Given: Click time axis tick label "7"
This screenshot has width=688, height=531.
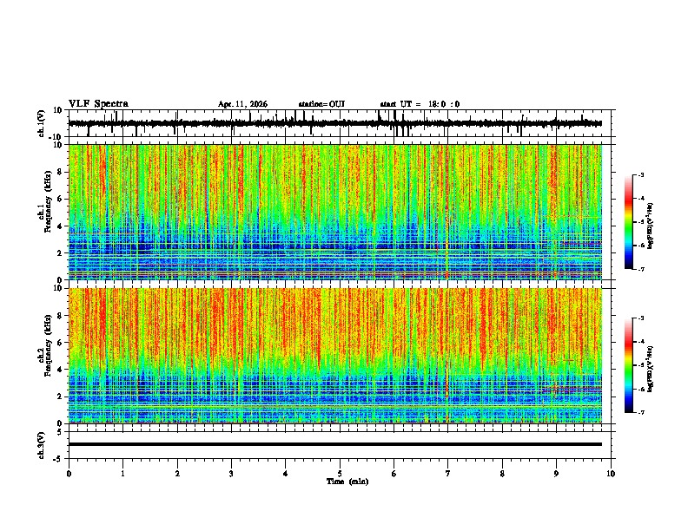Looking at the screenshot, I should (x=448, y=474).
